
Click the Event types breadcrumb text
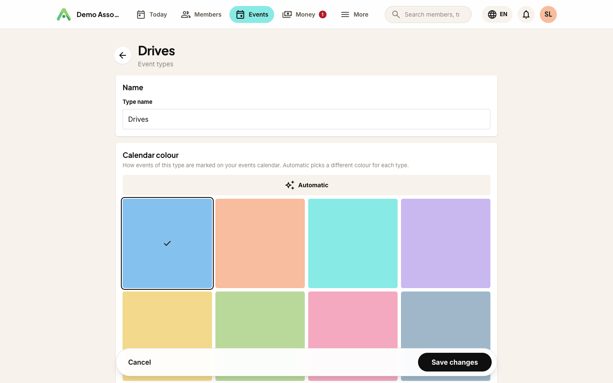155,64
